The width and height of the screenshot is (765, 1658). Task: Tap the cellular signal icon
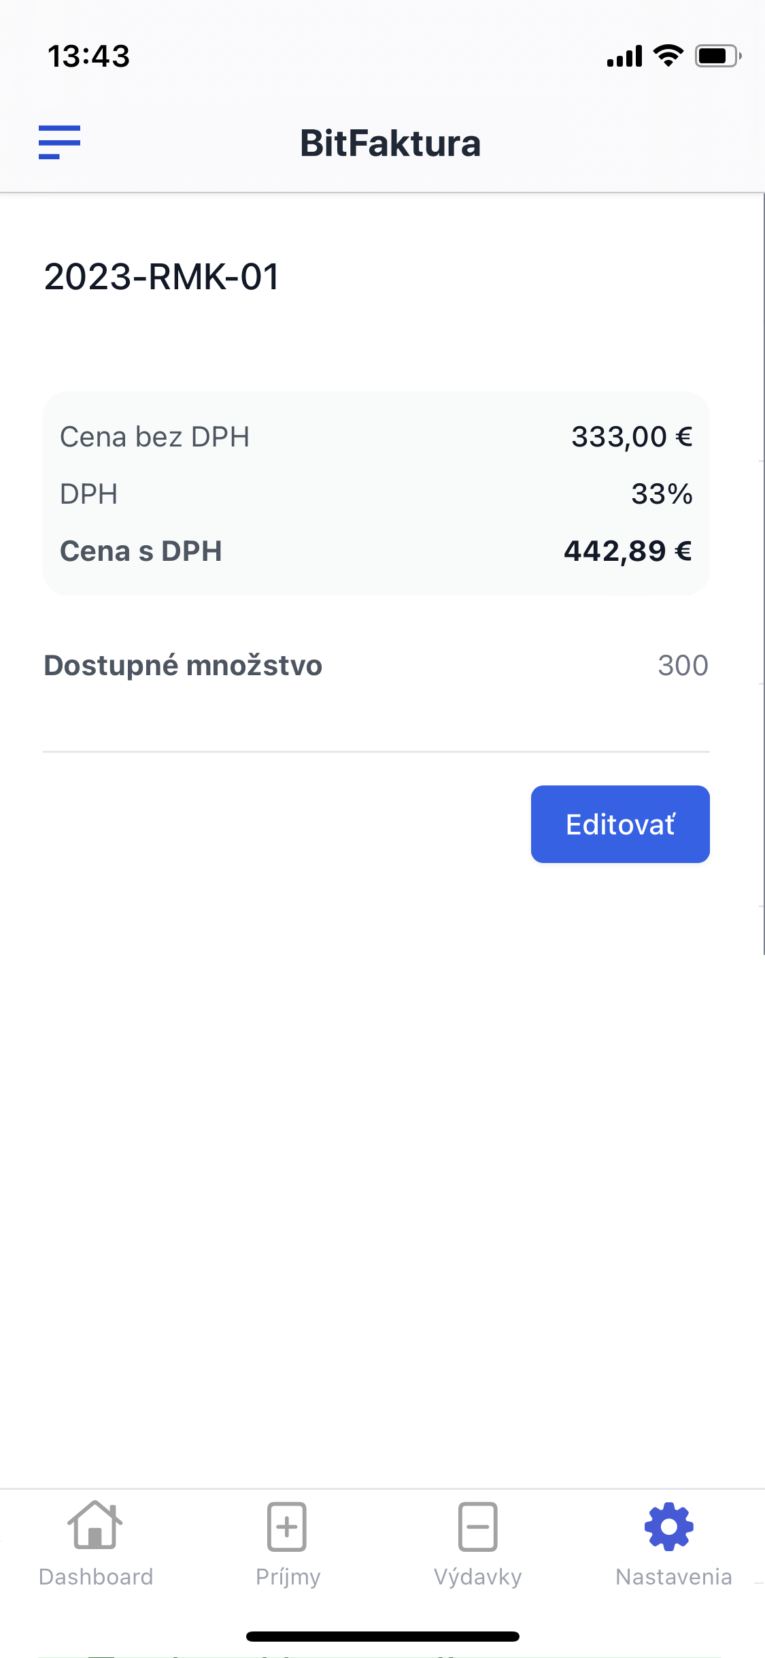point(624,56)
